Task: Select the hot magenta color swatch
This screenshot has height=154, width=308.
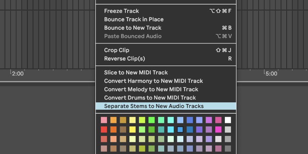Action: pos(218,130)
